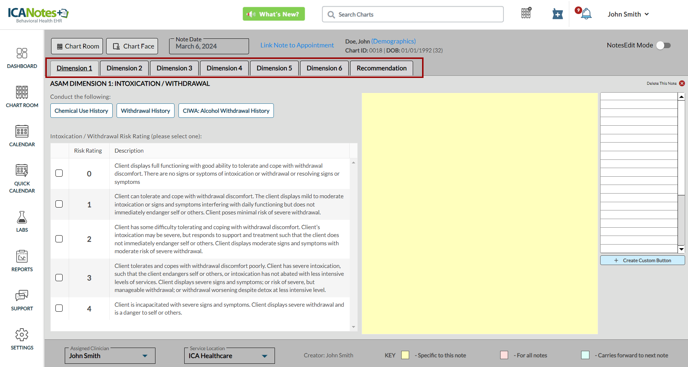Click the Chemical Use History button
The height and width of the screenshot is (367, 688).
click(x=81, y=111)
